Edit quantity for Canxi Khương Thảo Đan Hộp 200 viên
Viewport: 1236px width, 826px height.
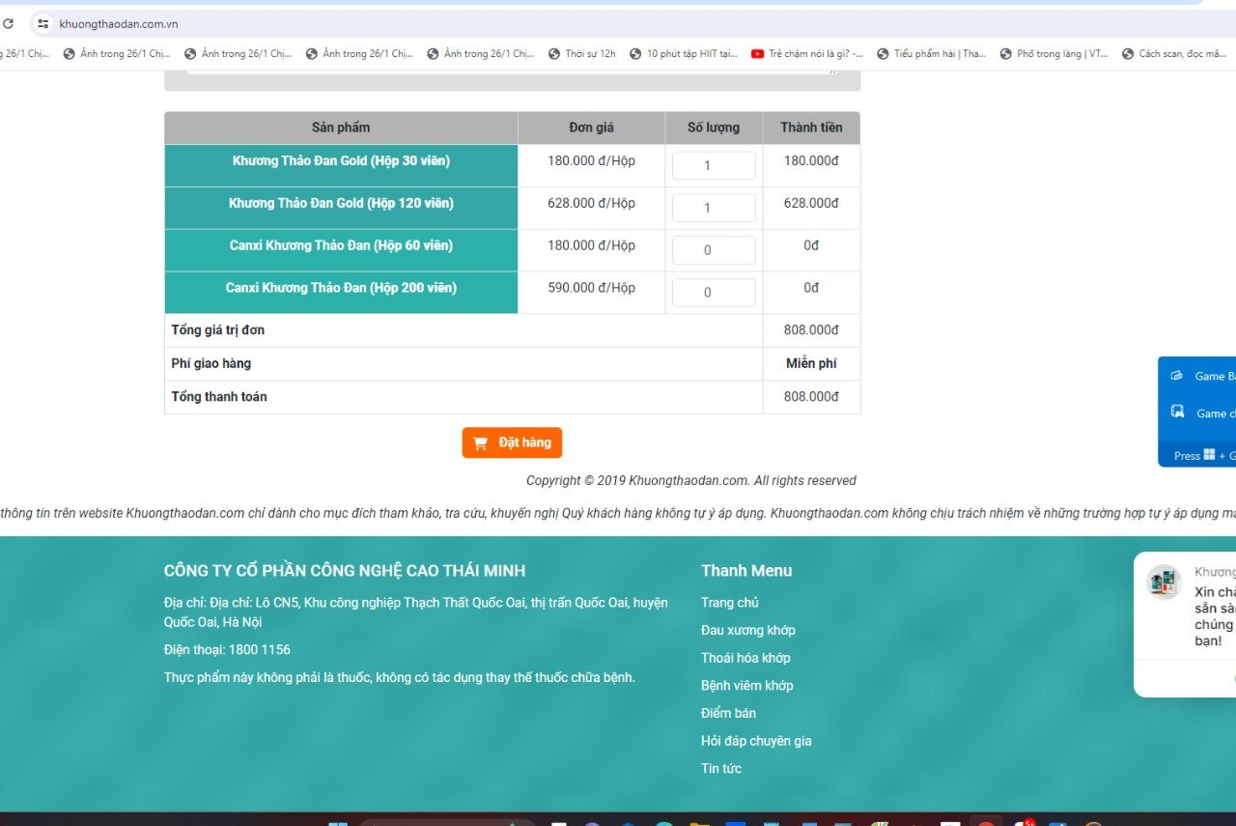coord(714,292)
